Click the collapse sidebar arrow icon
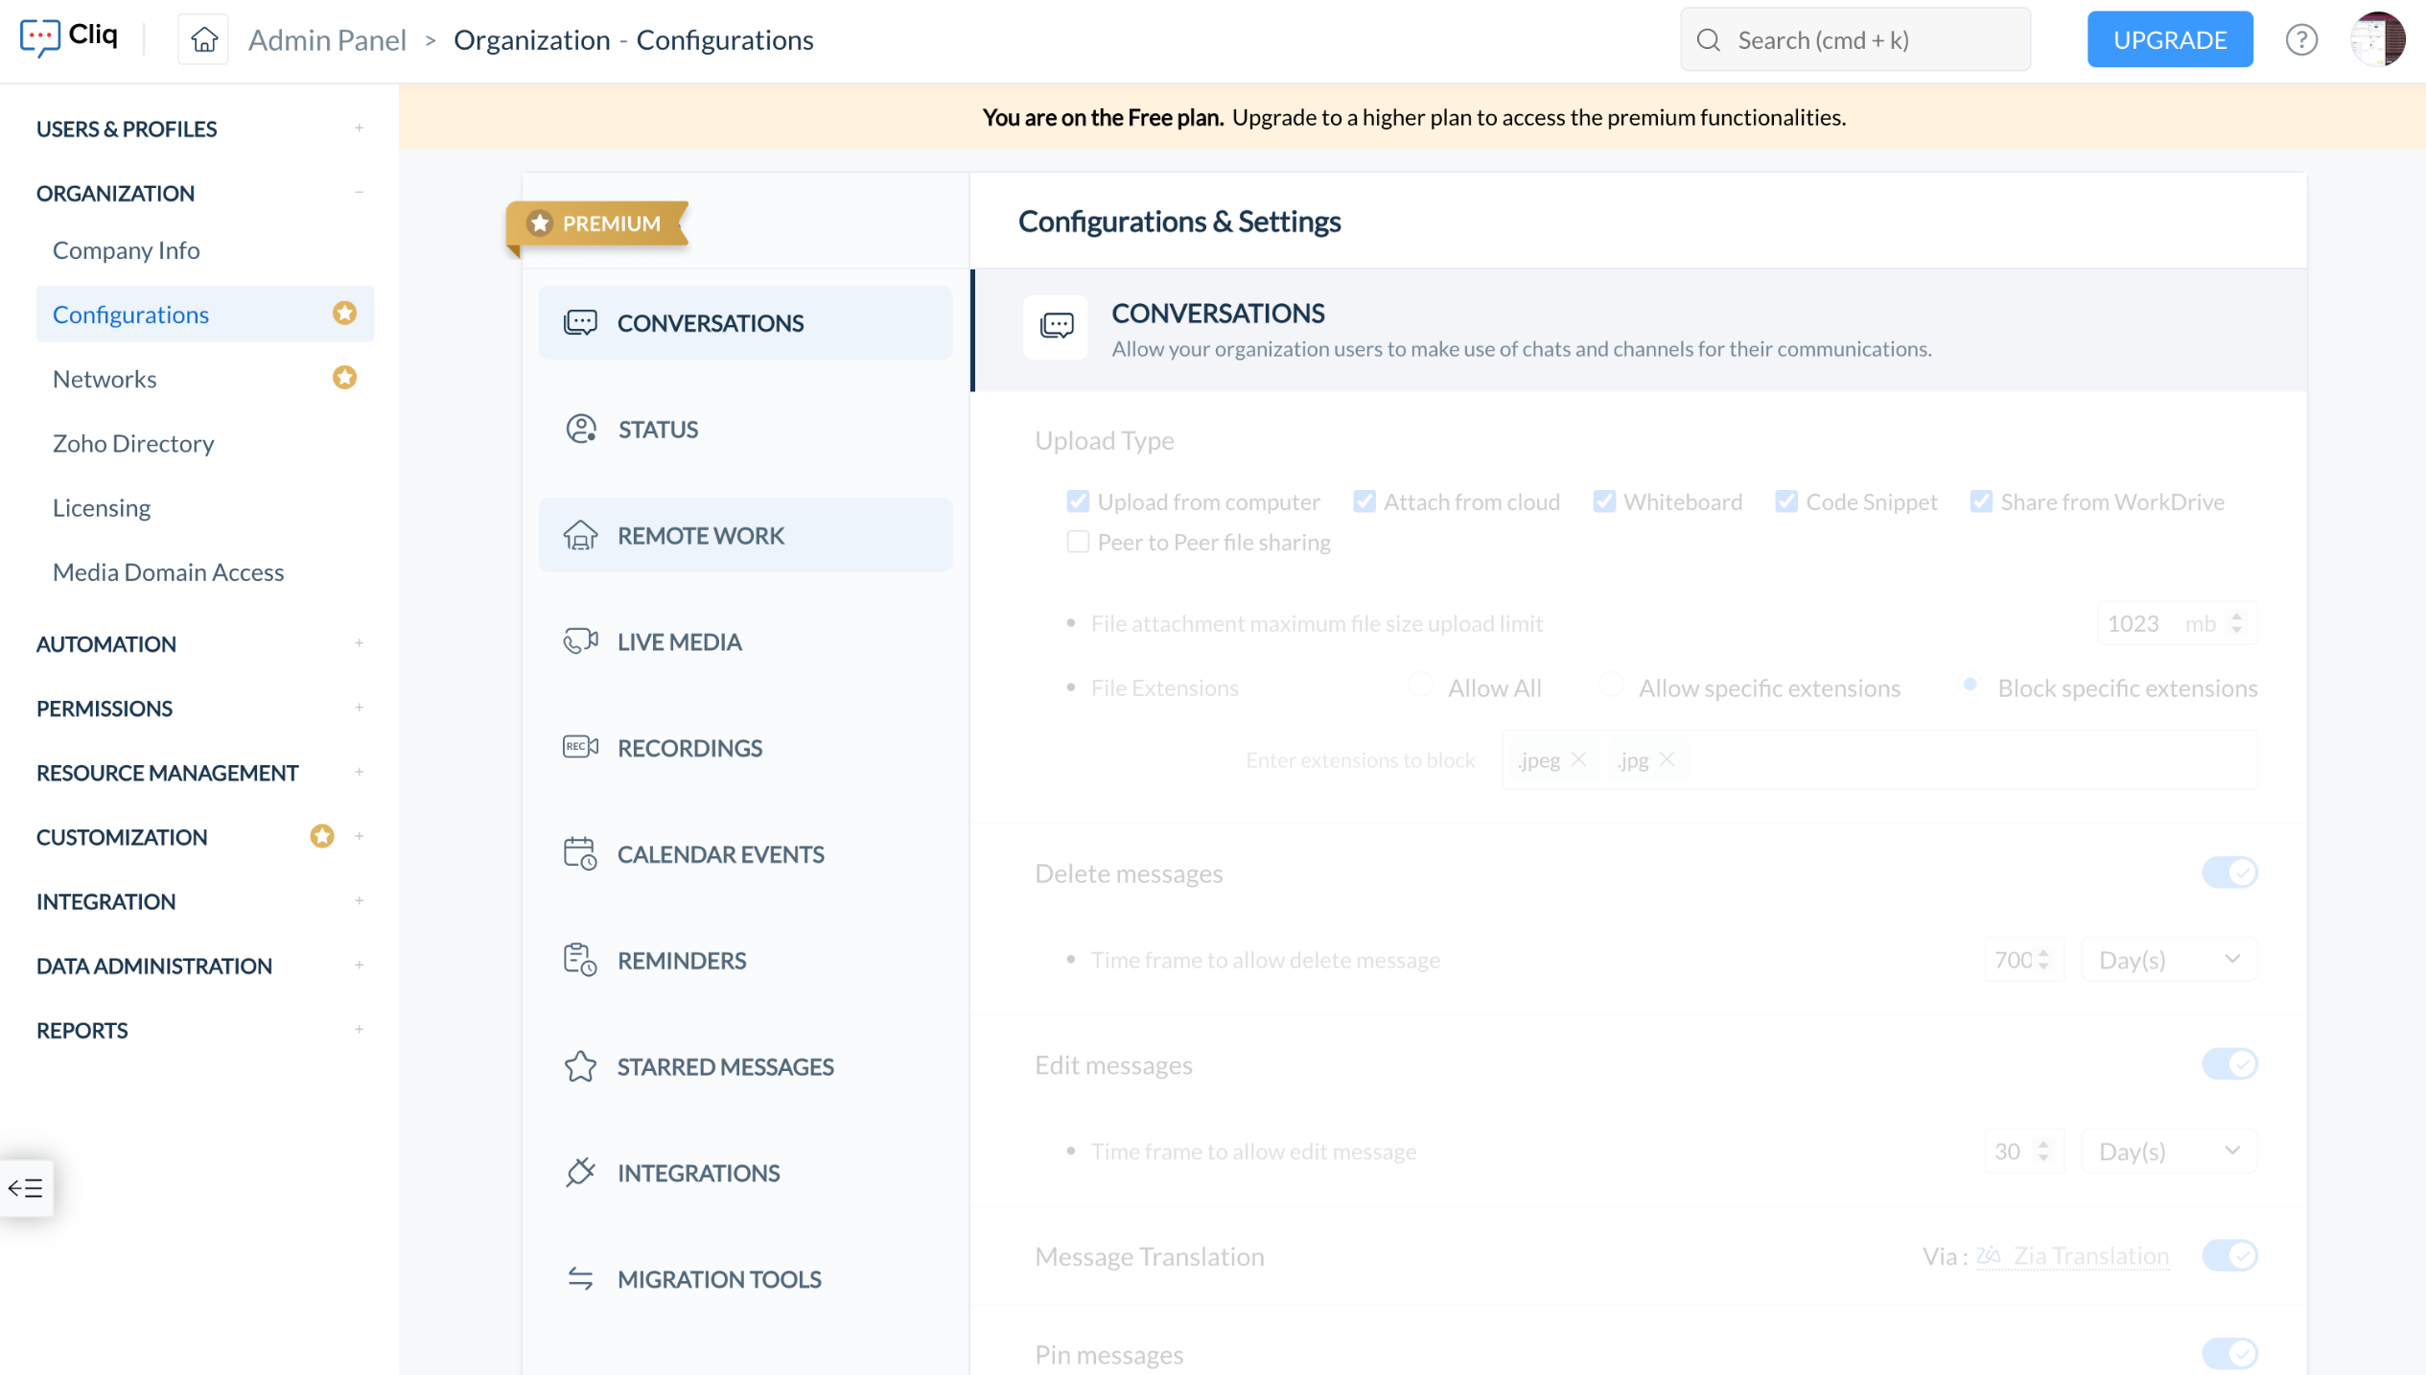Viewport: 2426px width, 1375px height. point(26,1188)
